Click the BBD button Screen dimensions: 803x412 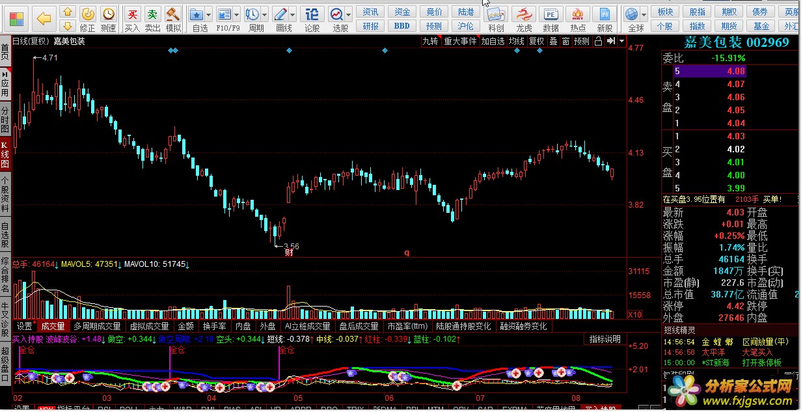click(402, 26)
